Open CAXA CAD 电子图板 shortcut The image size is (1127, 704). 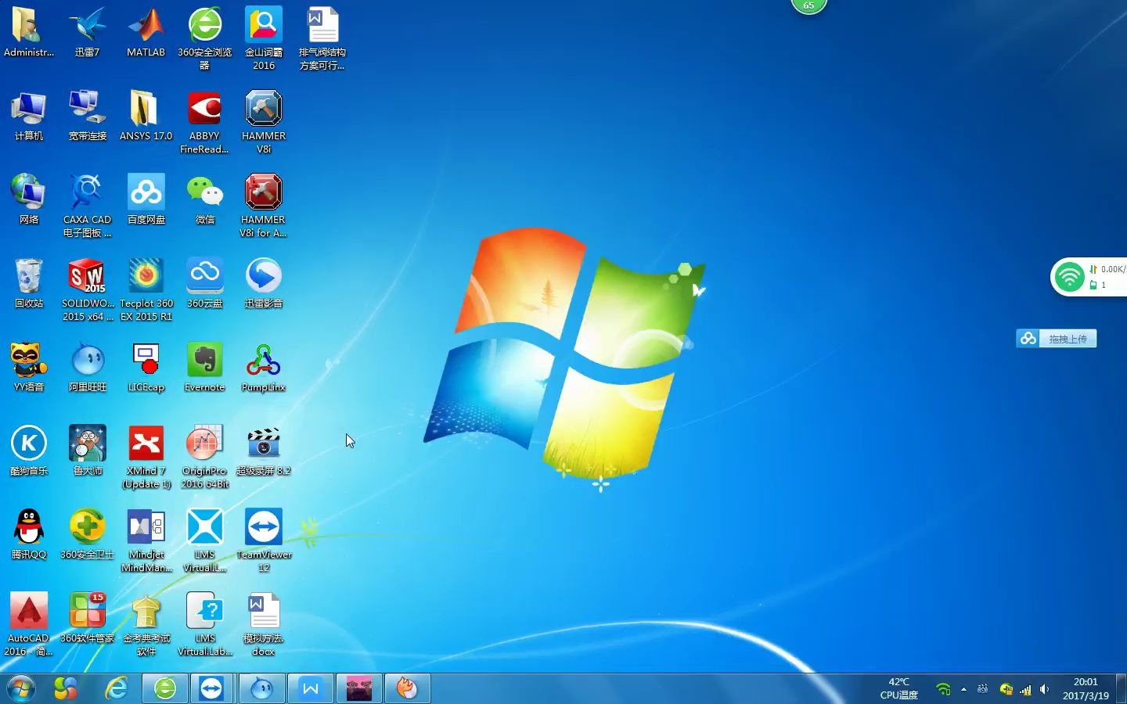click(87, 206)
